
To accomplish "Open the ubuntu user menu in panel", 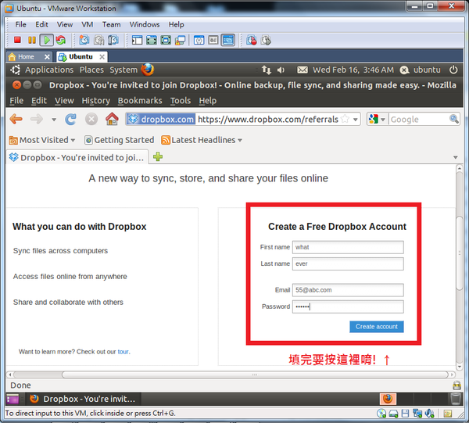I will coord(421,70).
